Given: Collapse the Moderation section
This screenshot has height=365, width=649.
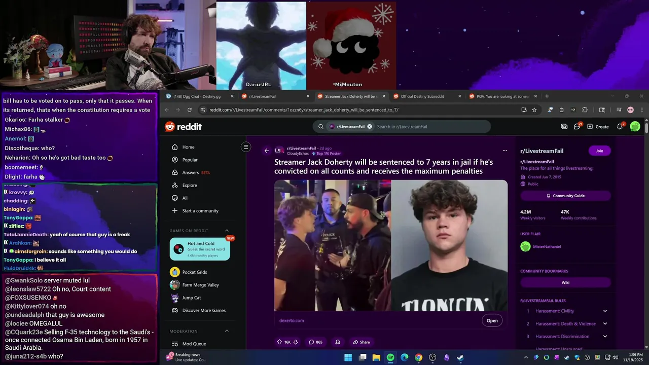Looking at the screenshot, I should [227, 331].
